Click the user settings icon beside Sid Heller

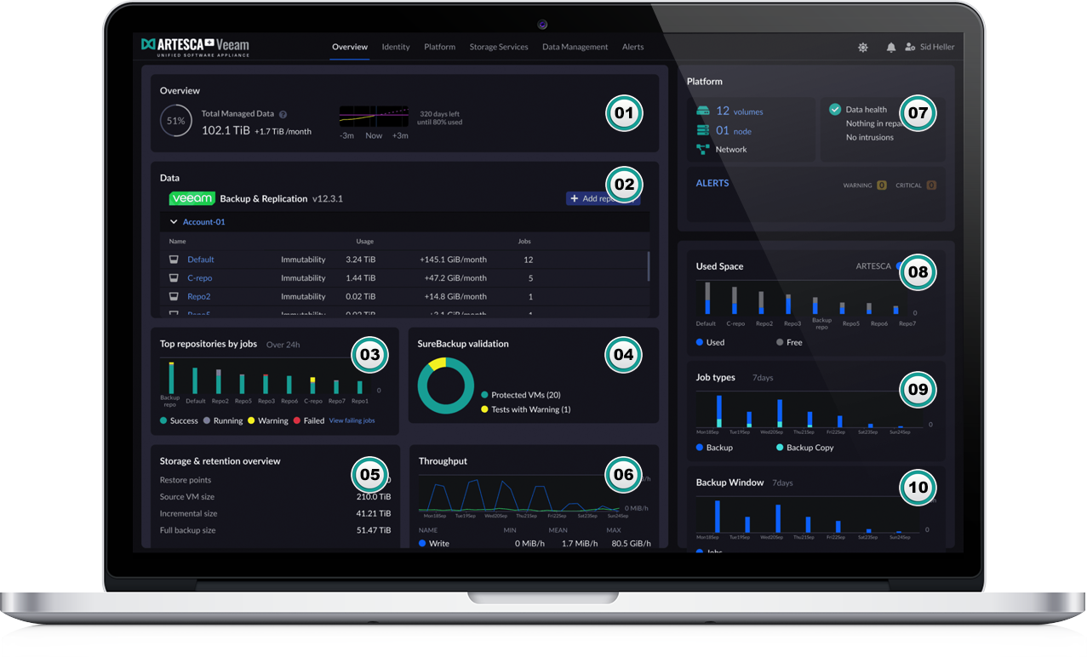(x=910, y=48)
